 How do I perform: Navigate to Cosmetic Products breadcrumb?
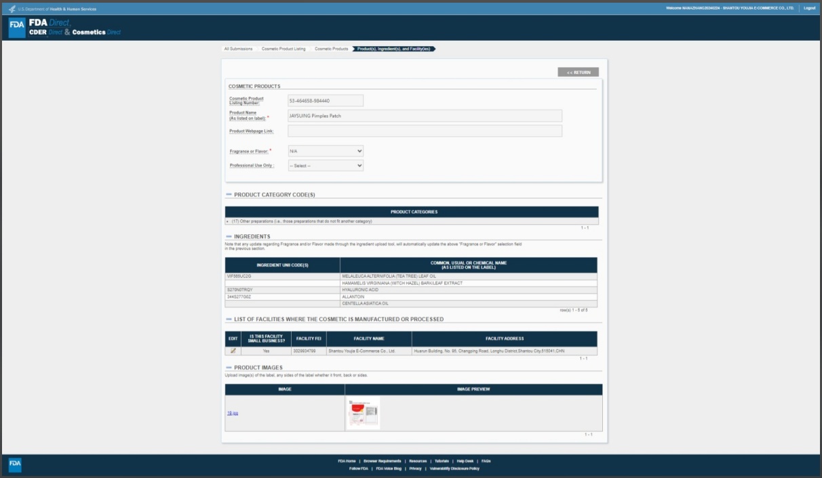click(x=331, y=49)
